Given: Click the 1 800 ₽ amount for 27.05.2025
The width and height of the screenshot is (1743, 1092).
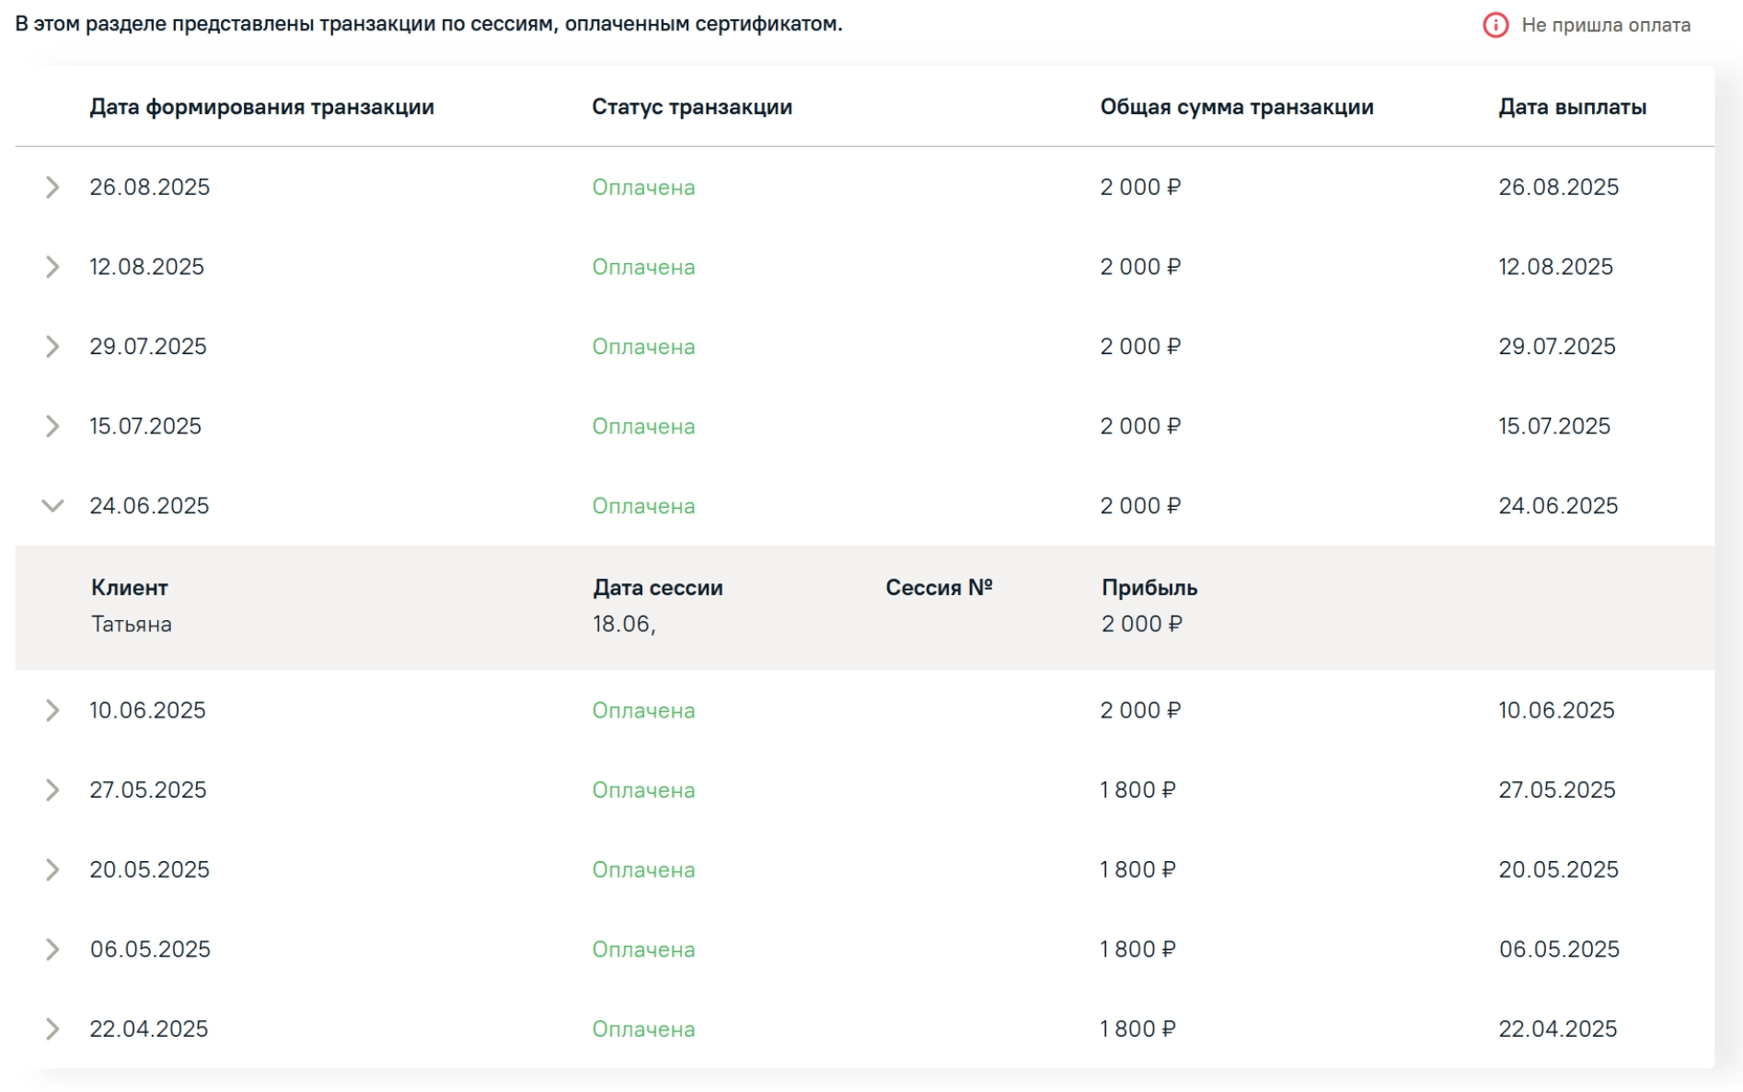Looking at the screenshot, I should [1137, 790].
